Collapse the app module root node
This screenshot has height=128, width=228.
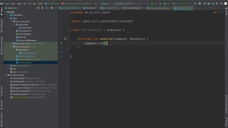pyautogui.click(x=5, y=12)
